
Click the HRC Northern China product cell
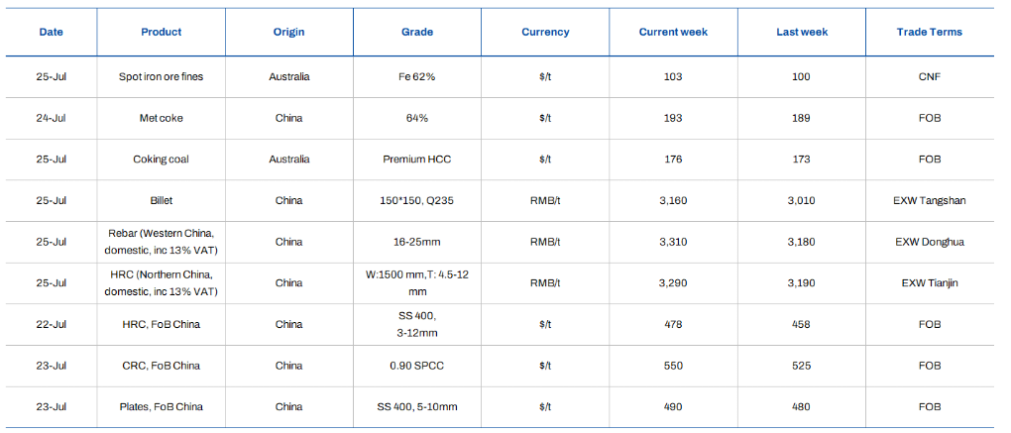(x=162, y=282)
